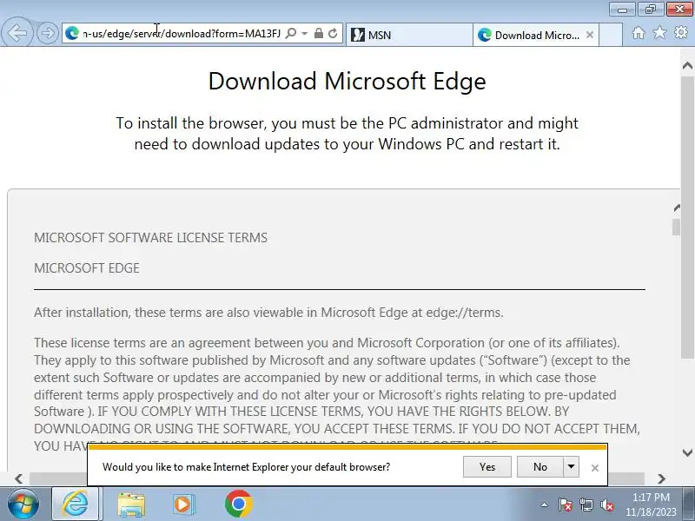695x521 pixels.
Task: Switch to the MSN tab
Action: pos(409,35)
